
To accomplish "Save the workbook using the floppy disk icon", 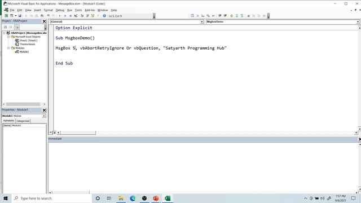I will point(20,16).
